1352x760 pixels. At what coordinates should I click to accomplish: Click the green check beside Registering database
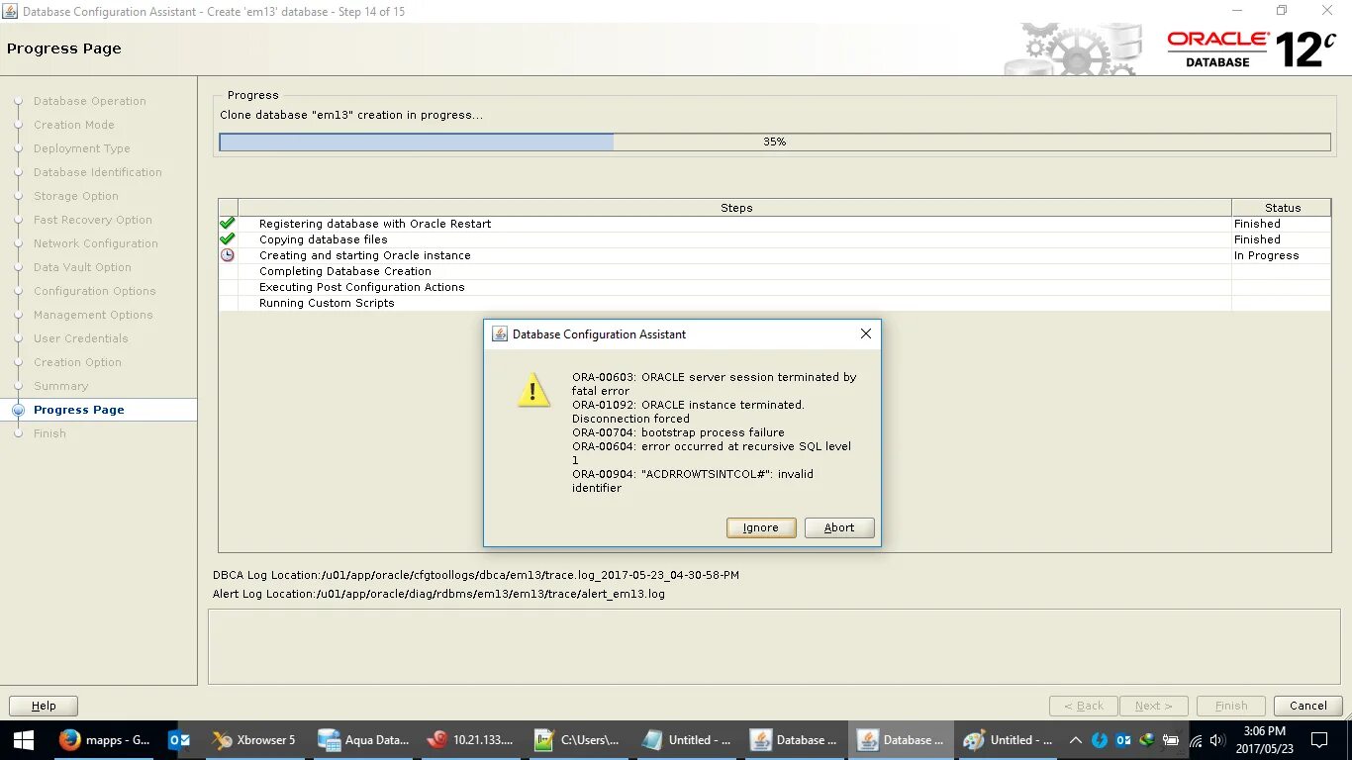pos(228,224)
